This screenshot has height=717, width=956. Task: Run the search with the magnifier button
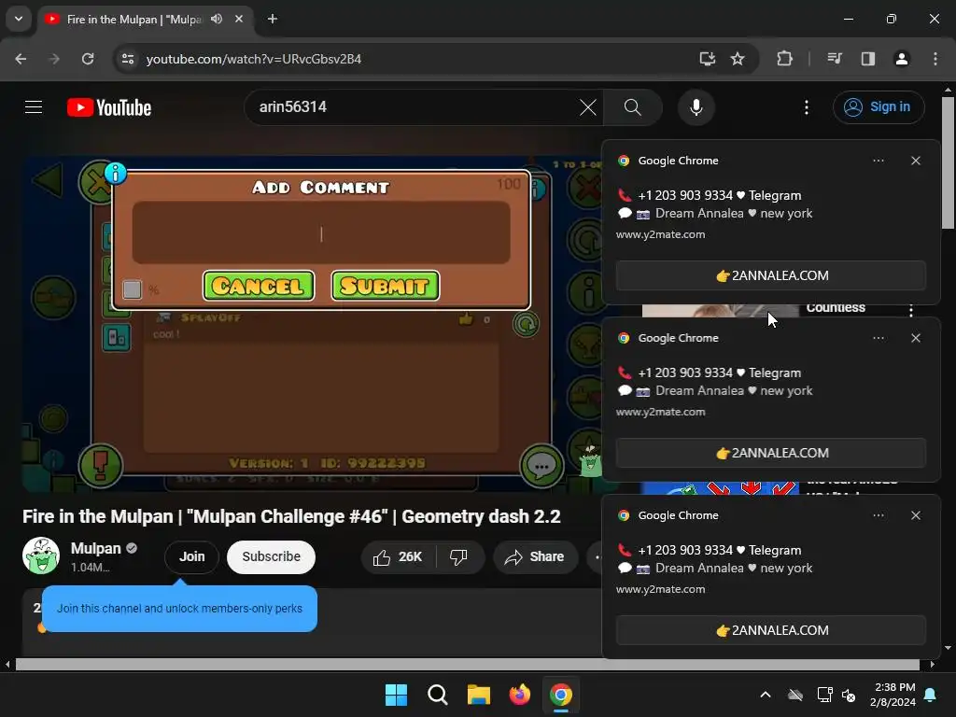[632, 107]
